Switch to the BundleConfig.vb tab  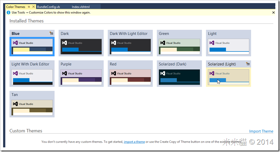[x=48, y=7]
